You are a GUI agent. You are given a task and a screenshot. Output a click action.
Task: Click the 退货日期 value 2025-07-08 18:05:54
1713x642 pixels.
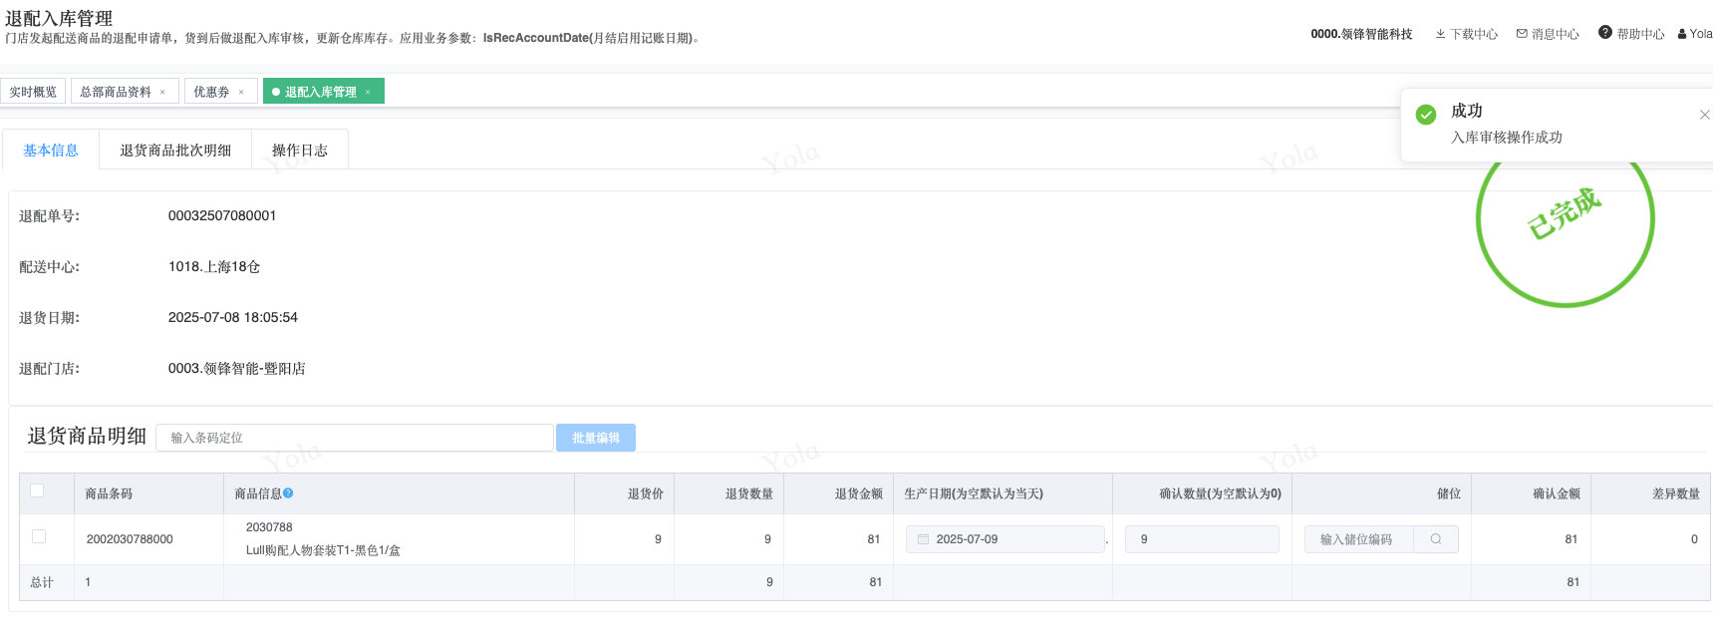pos(233,317)
